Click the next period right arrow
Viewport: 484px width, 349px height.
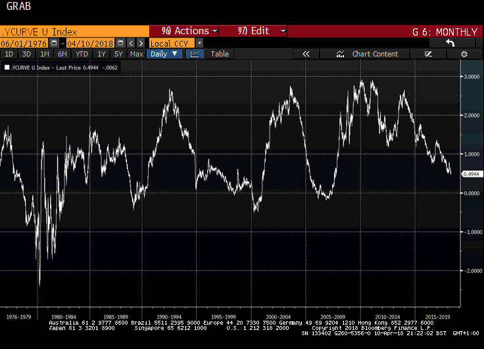click(141, 43)
